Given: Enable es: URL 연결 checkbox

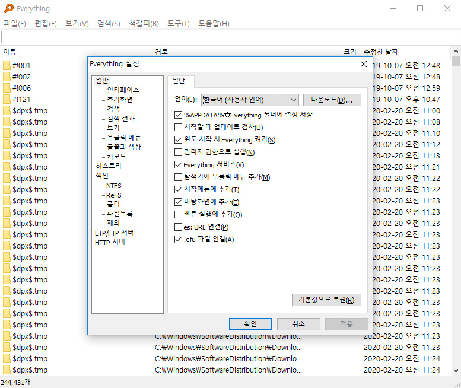Looking at the screenshot, I should (178, 227).
